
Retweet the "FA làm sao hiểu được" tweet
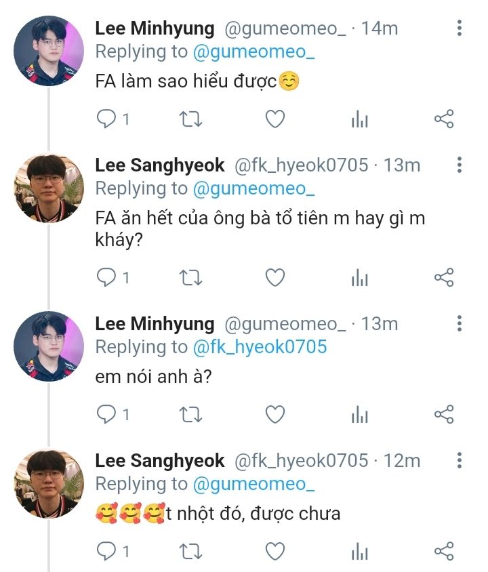click(x=190, y=119)
